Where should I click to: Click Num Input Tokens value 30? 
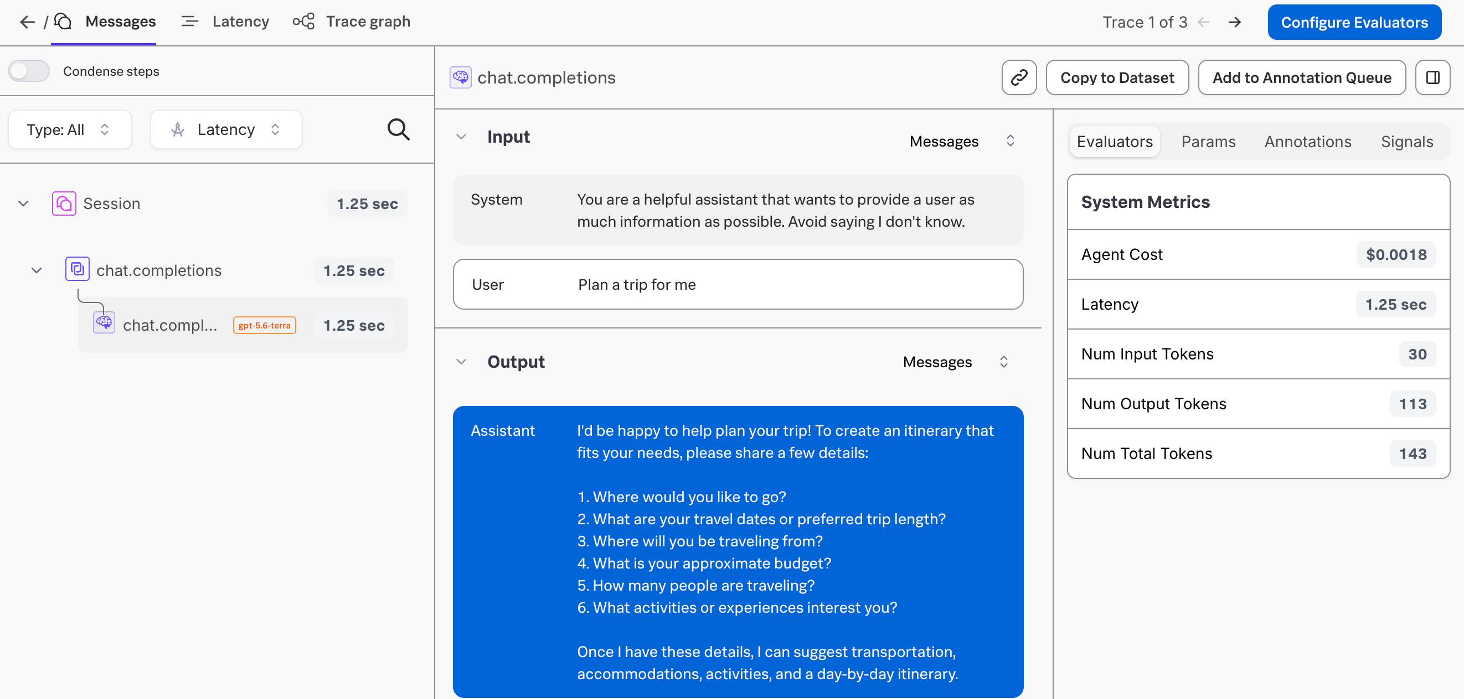click(x=1417, y=354)
